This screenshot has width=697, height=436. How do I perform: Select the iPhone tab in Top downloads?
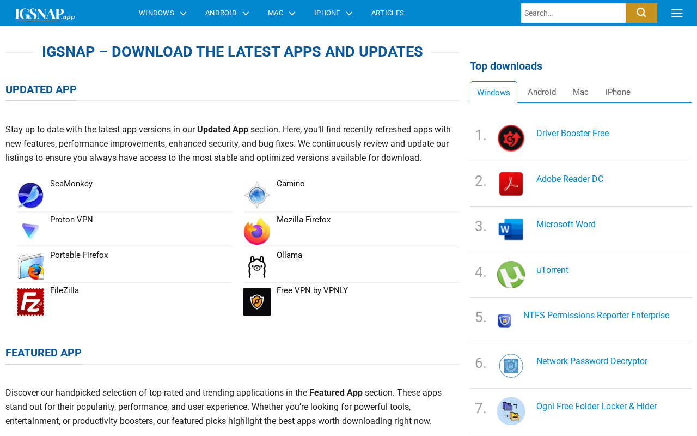[617, 92]
